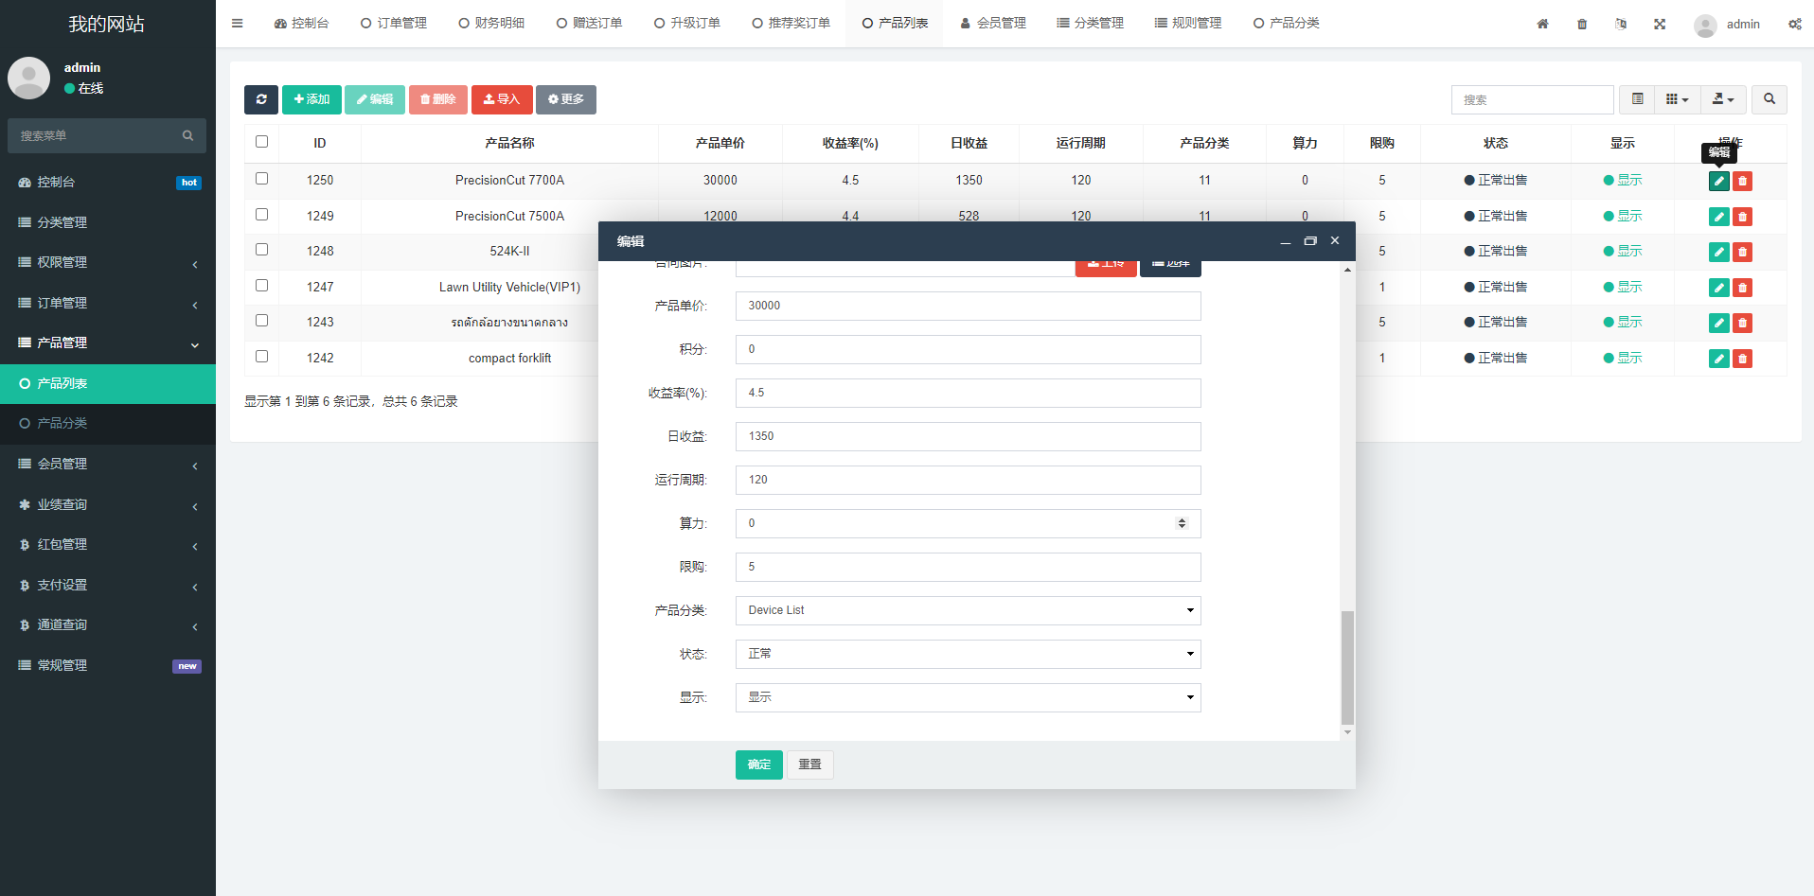Open the 显示 dropdown in edit dialog
This screenshot has height=896, width=1814.
pos(968,697)
